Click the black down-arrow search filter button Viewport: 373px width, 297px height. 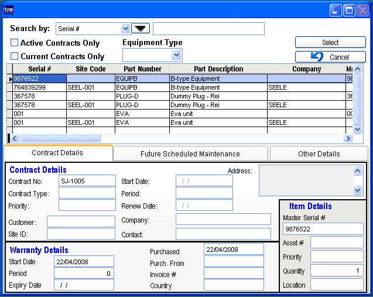[141, 28]
